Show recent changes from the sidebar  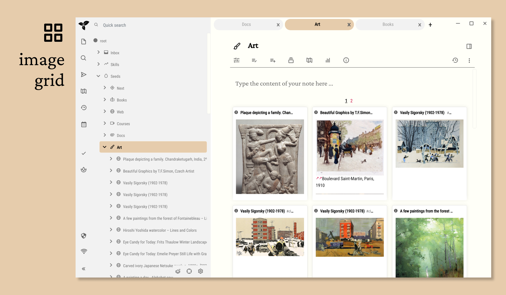(x=84, y=108)
